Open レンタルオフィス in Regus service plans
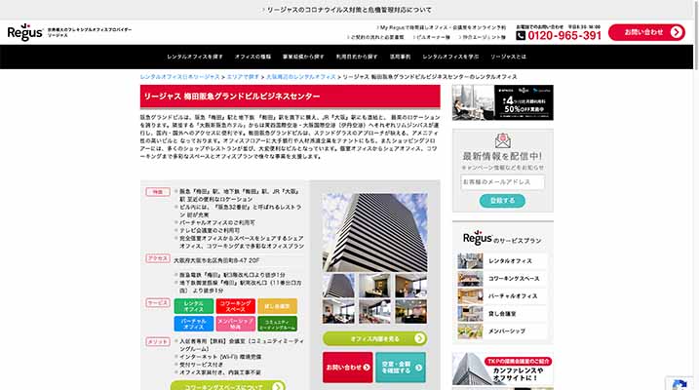699x390 pixels. [502, 260]
